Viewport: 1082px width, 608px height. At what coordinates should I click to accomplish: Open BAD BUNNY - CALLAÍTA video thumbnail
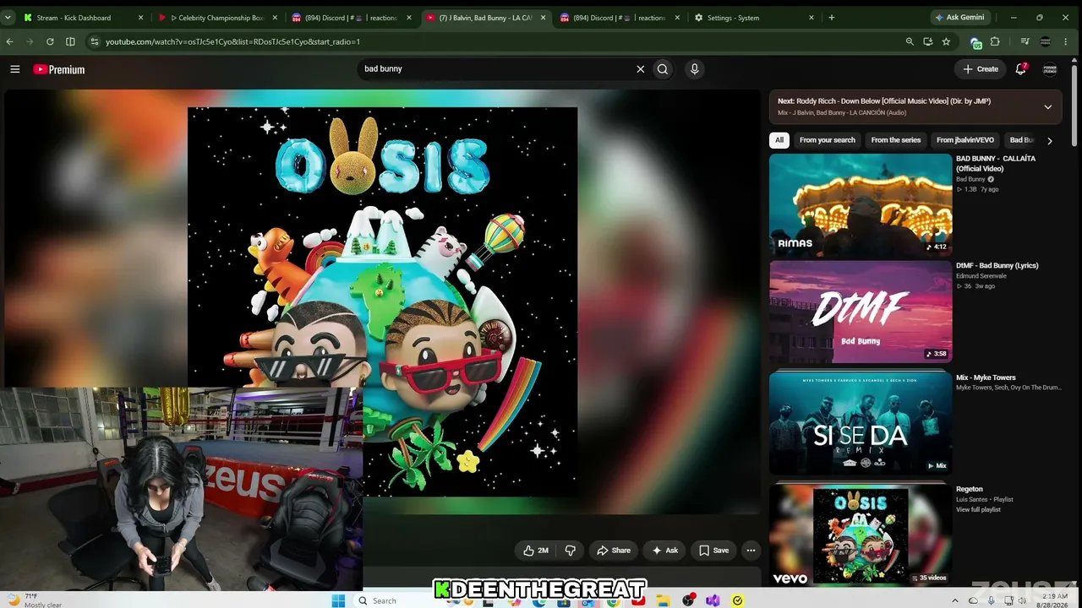tap(861, 205)
